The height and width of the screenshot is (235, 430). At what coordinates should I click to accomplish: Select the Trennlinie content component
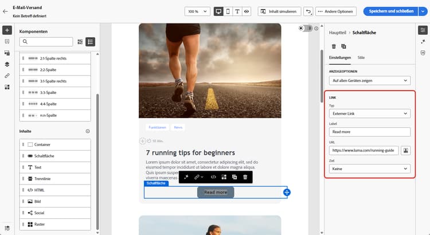[x=55, y=179]
